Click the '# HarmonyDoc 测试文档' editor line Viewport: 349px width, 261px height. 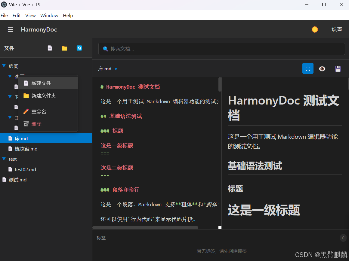tap(130, 87)
